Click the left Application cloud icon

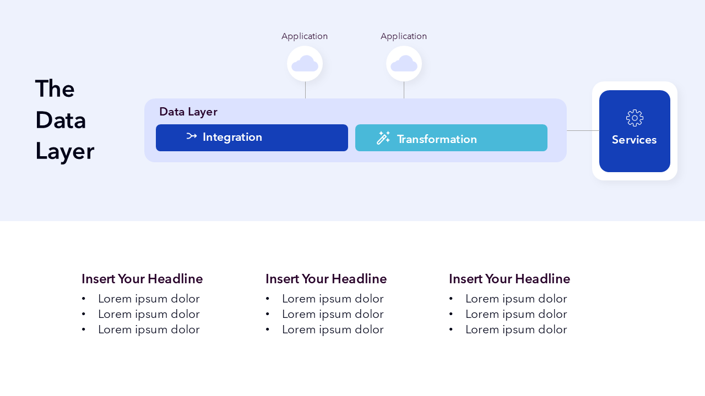click(x=305, y=64)
